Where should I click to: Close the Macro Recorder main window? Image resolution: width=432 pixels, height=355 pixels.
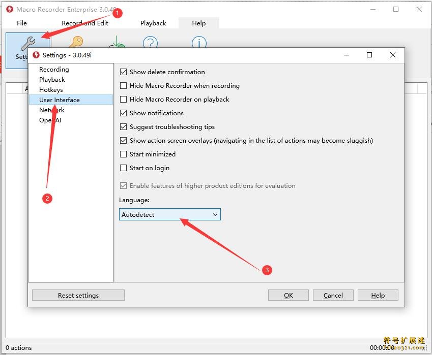pos(419,9)
